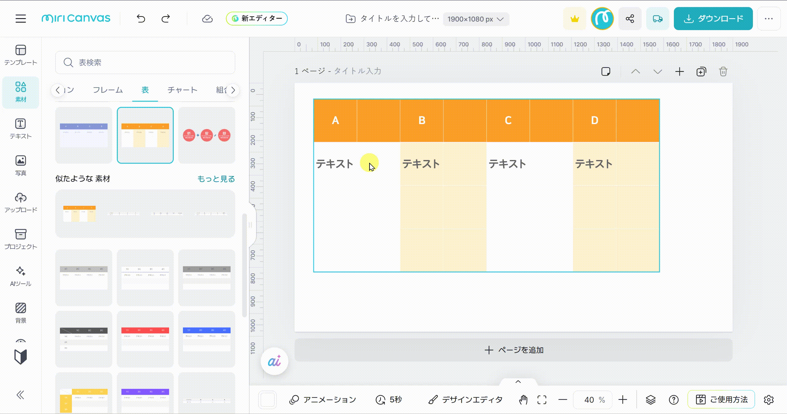Expand the bottom page list chevron

pos(518,382)
